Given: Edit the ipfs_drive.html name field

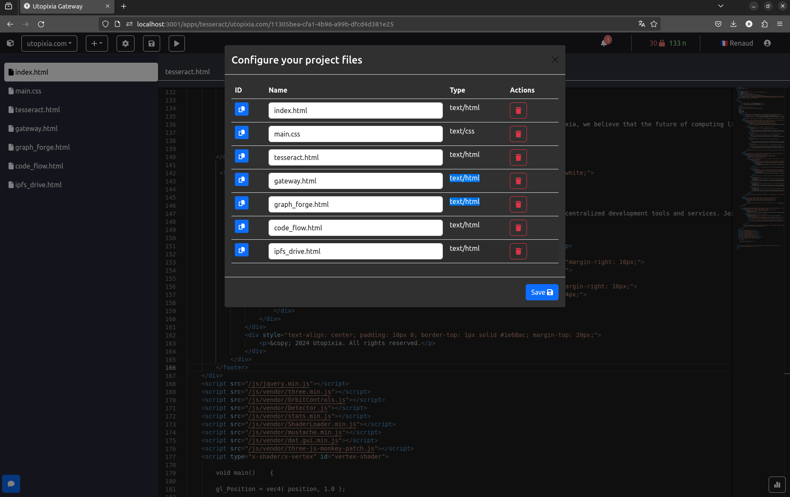Looking at the screenshot, I should click(x=356, y=251).
